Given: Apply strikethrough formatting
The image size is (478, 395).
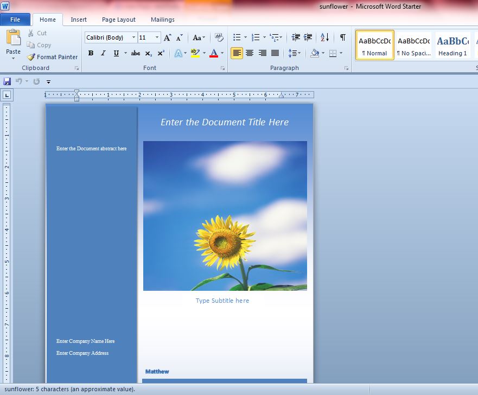Looking at the screenshot, I should pyautogui.click(x=135, y=53).
